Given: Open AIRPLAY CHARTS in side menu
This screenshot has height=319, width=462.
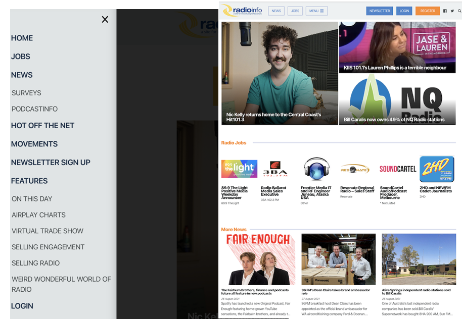Looking at the screenshot, I should (x=38, y=215).
